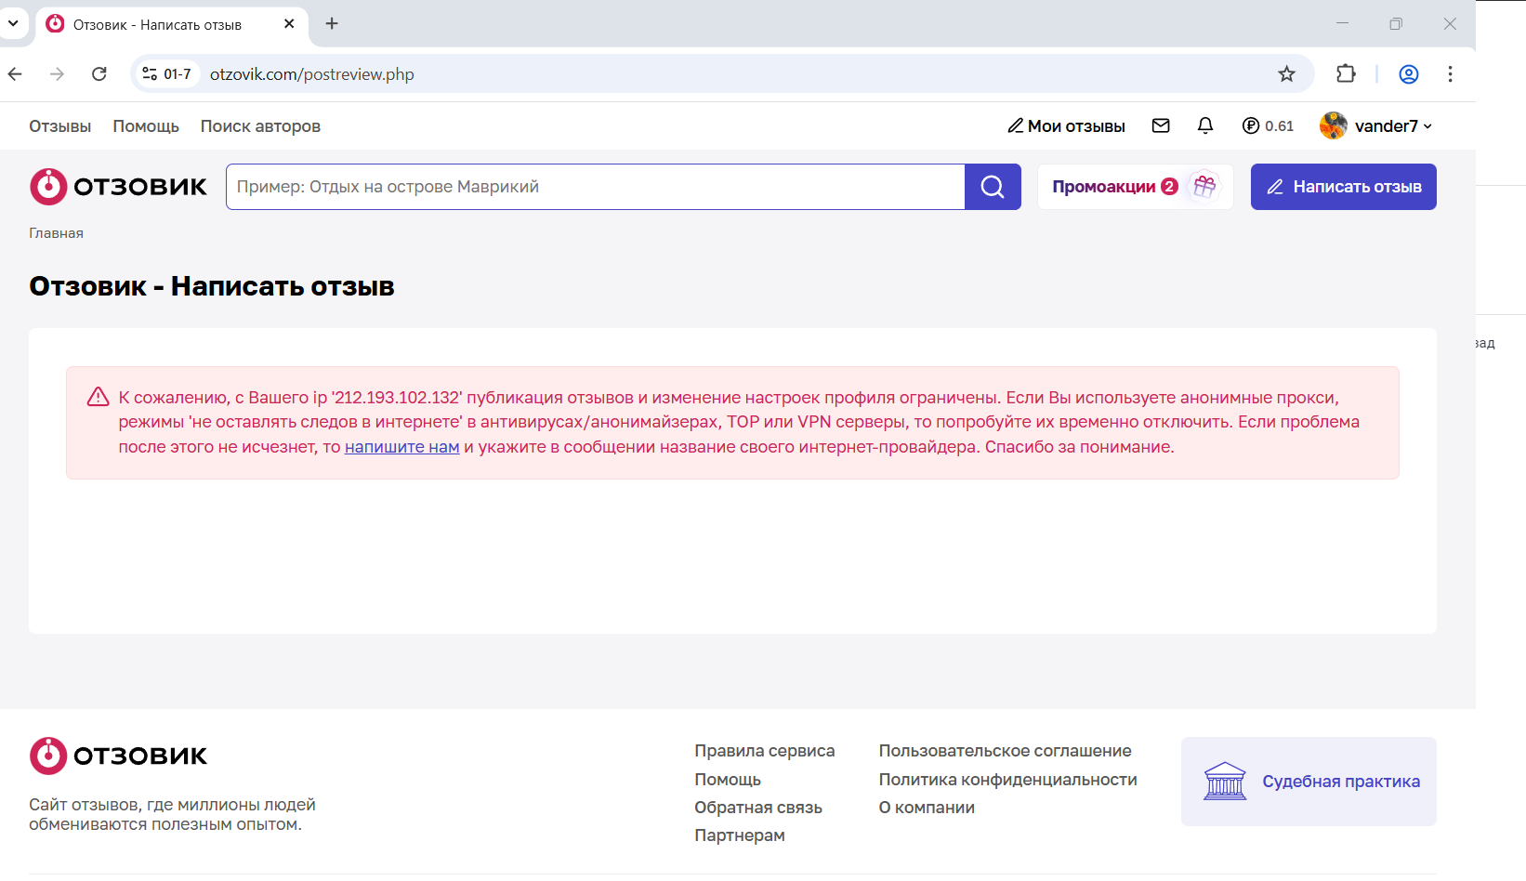Screen dimensions: 1526x881
Task: Open the Отзывы menu item
Action: (59, 126)
